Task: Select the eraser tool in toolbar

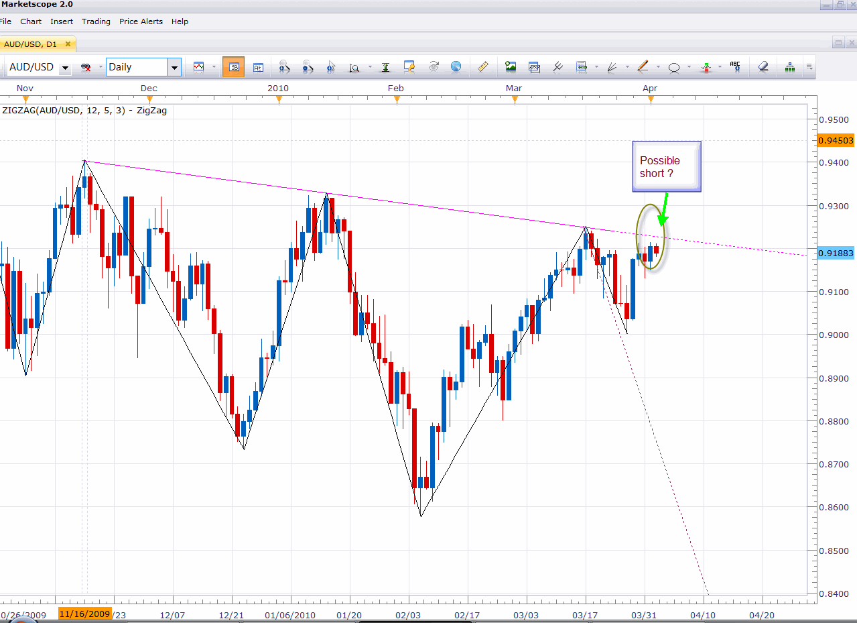Action: click(x=763, y=67)
